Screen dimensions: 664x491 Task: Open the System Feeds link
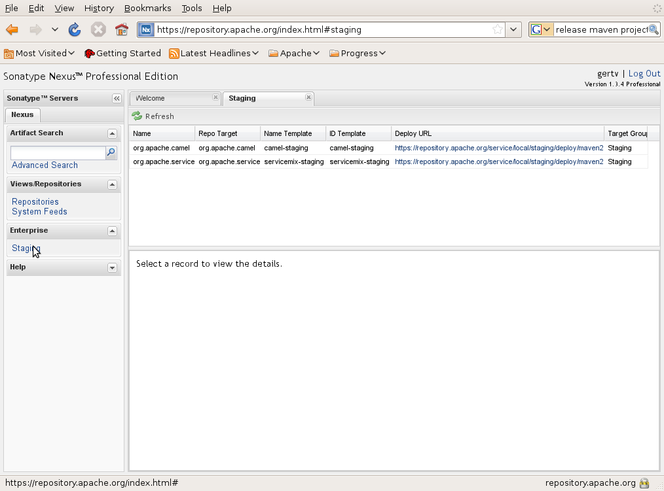click(x=39, y=211)
